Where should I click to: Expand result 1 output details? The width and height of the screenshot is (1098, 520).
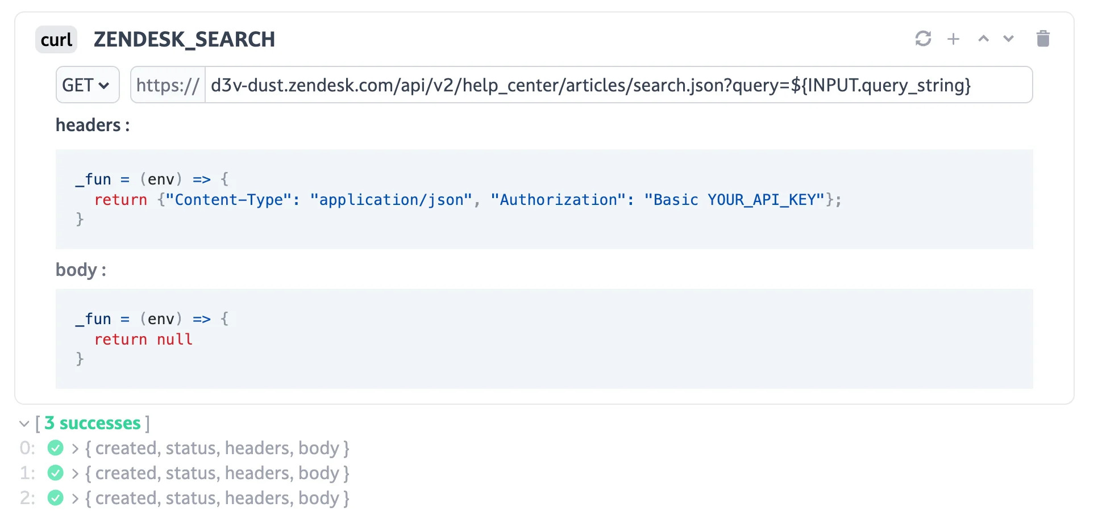point(74,473)
